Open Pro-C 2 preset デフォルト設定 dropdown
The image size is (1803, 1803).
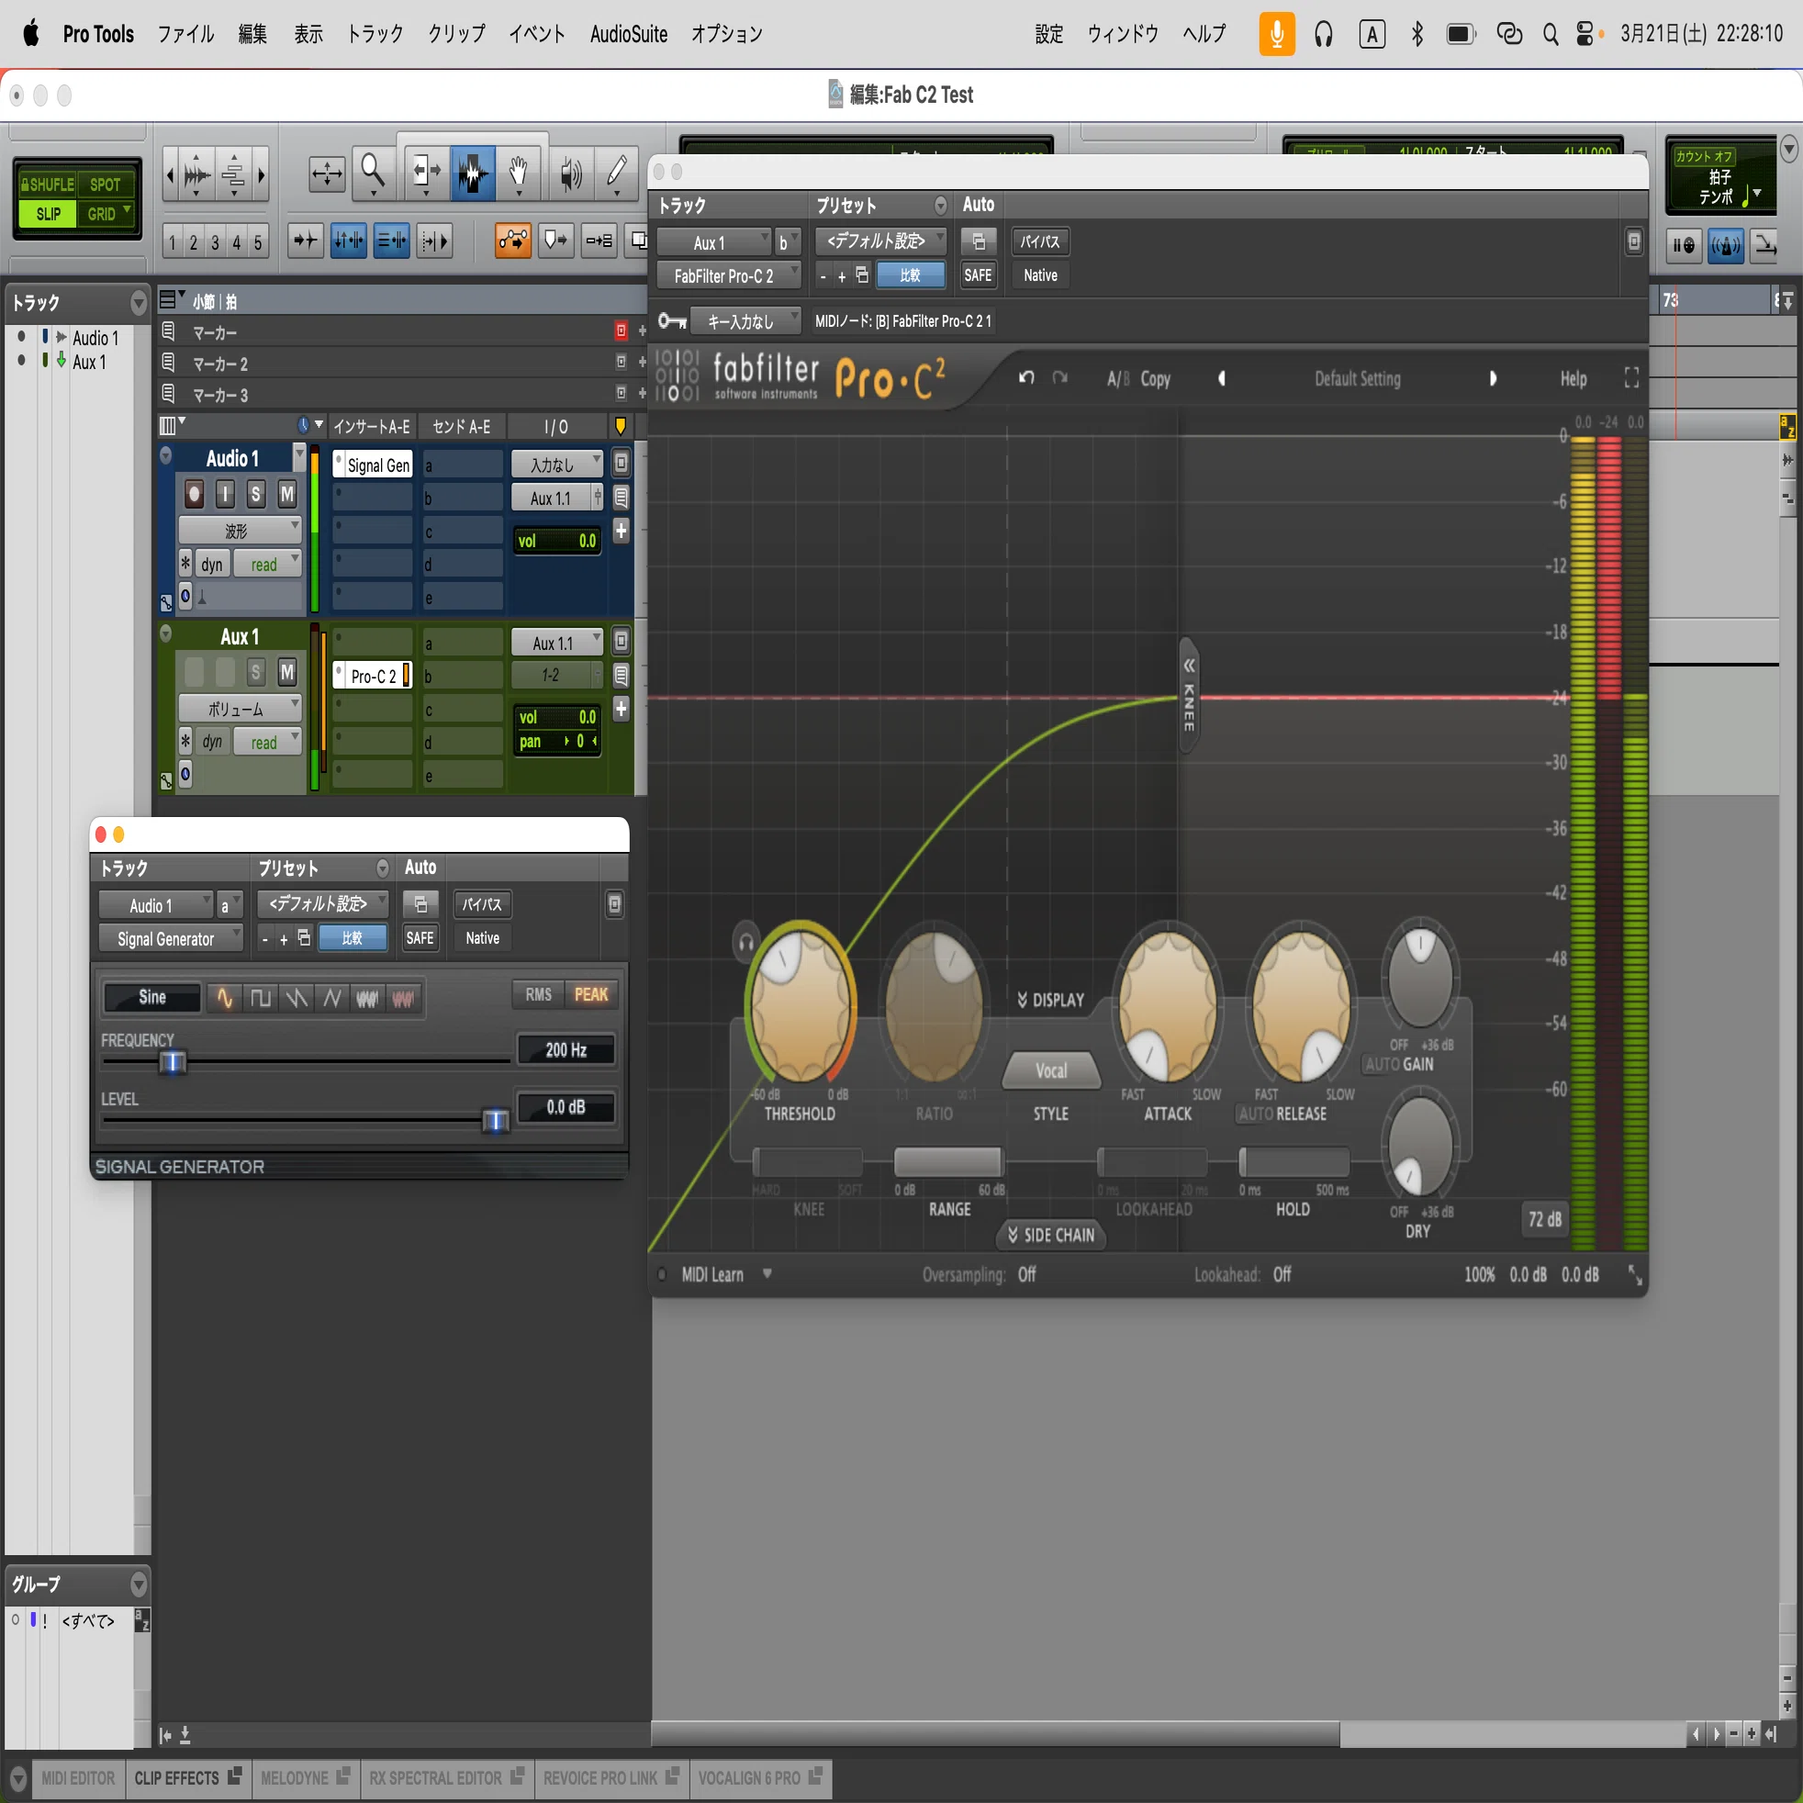click(880, 241)
